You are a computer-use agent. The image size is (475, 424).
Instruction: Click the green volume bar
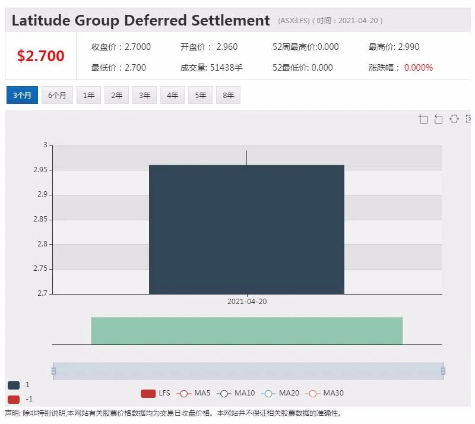(x=247, y=331)
